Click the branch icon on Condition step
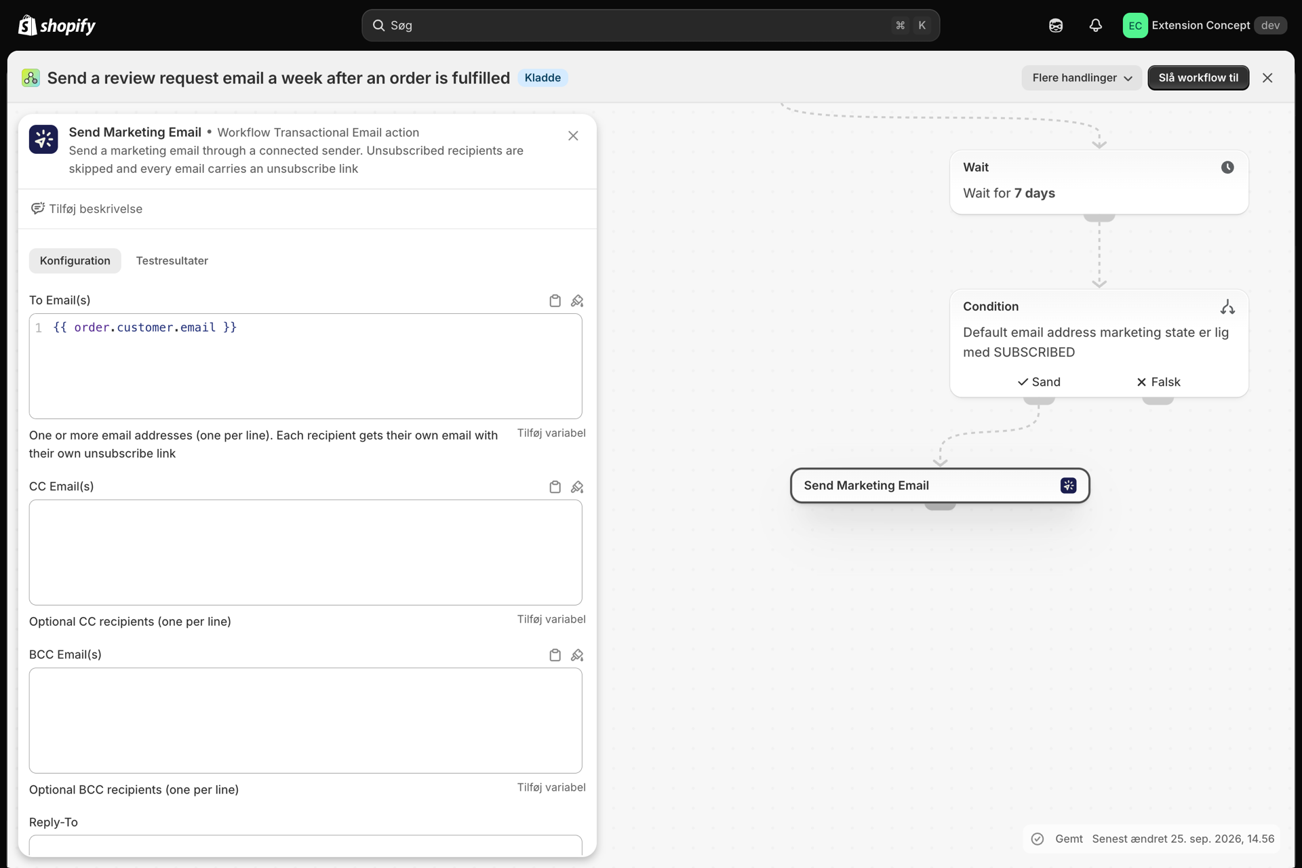Screen dimensions: 1302x868 point(1227,307)
